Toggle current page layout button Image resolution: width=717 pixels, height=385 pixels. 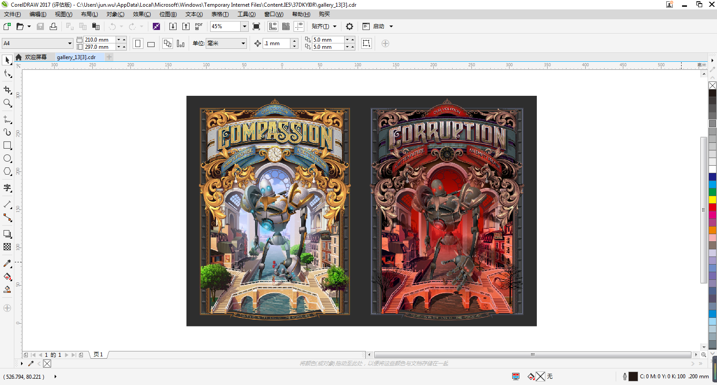[181, 43]
